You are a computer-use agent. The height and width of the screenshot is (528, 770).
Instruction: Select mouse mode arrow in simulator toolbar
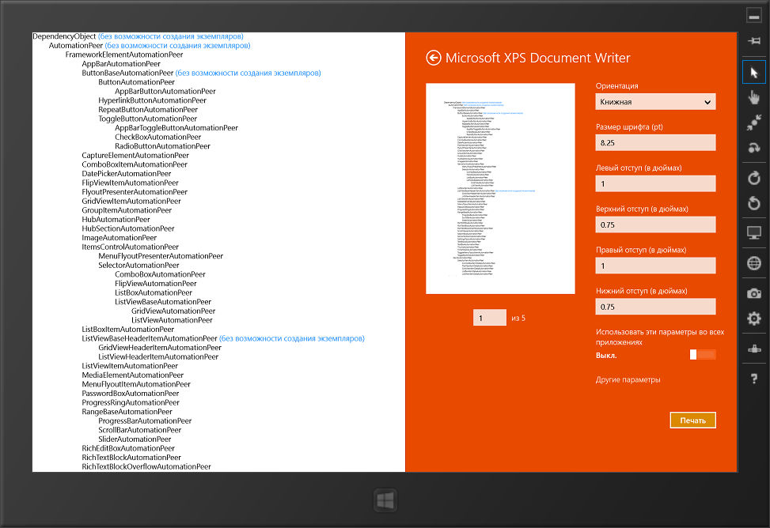[754, 73]
